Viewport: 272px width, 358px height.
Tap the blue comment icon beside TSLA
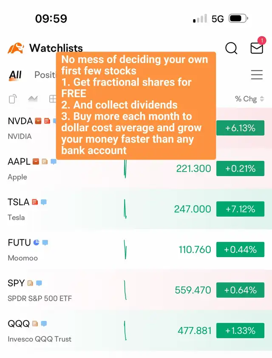[44, 202]
